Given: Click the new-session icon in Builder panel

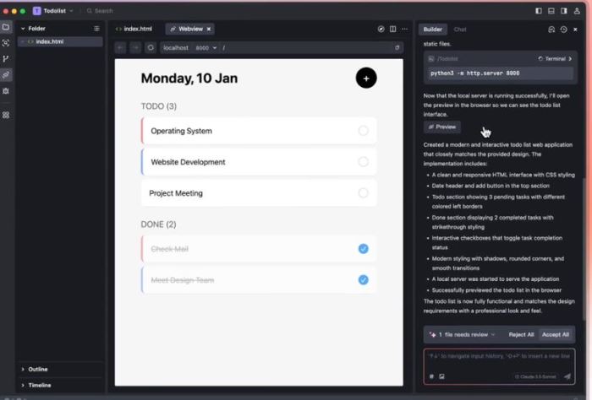Looking at the screenshot, I should (x=551, y=30).
